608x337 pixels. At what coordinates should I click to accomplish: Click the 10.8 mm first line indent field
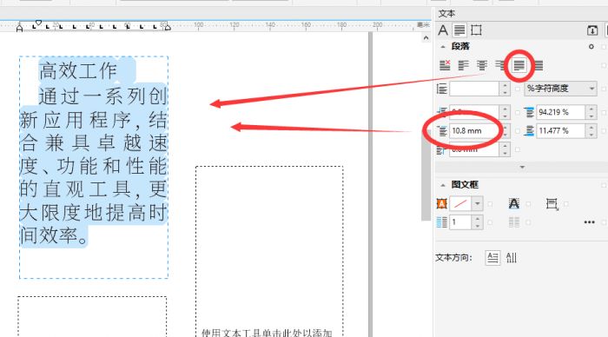[x=474, y=130]
